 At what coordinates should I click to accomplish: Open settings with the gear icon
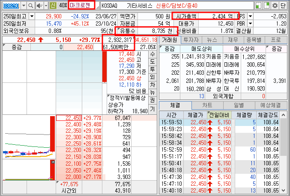[275, 6]
